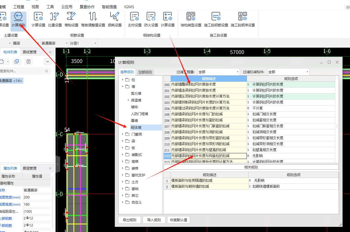Select 普通圈梁 <14> in component list

point(11,81)
